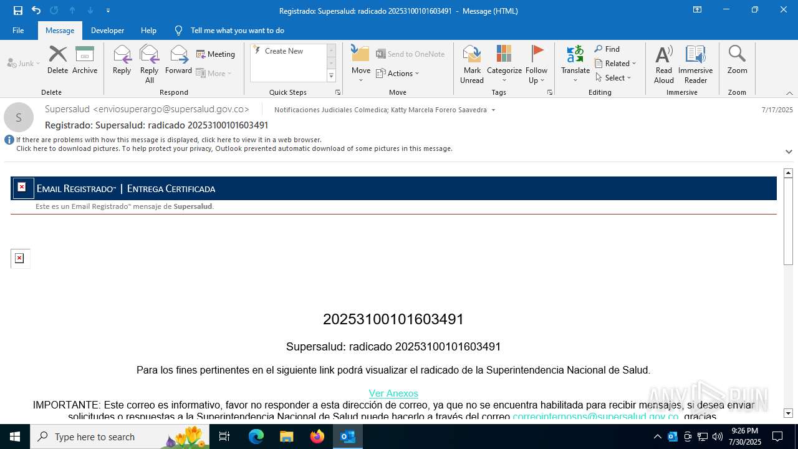Open Ribbon Display Options
Image resolution: width=798 pixels, height=449 pixels.
click(x=697, y=10)
